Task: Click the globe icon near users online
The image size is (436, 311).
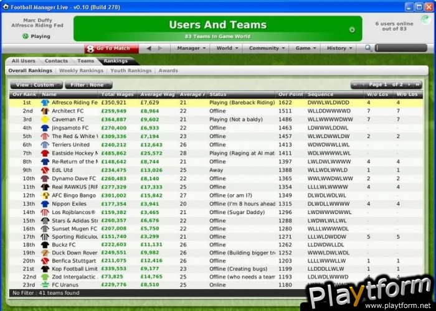Action: click(425, 20)
